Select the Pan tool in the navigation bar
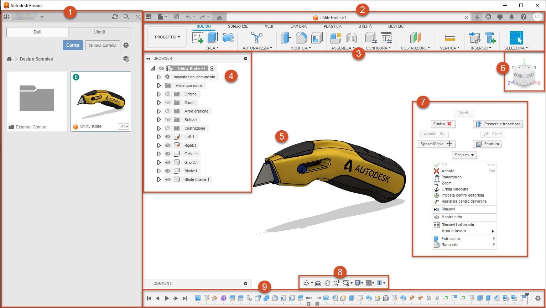The height and width of the screenshot is (308, 546). (x=327, y=283)
